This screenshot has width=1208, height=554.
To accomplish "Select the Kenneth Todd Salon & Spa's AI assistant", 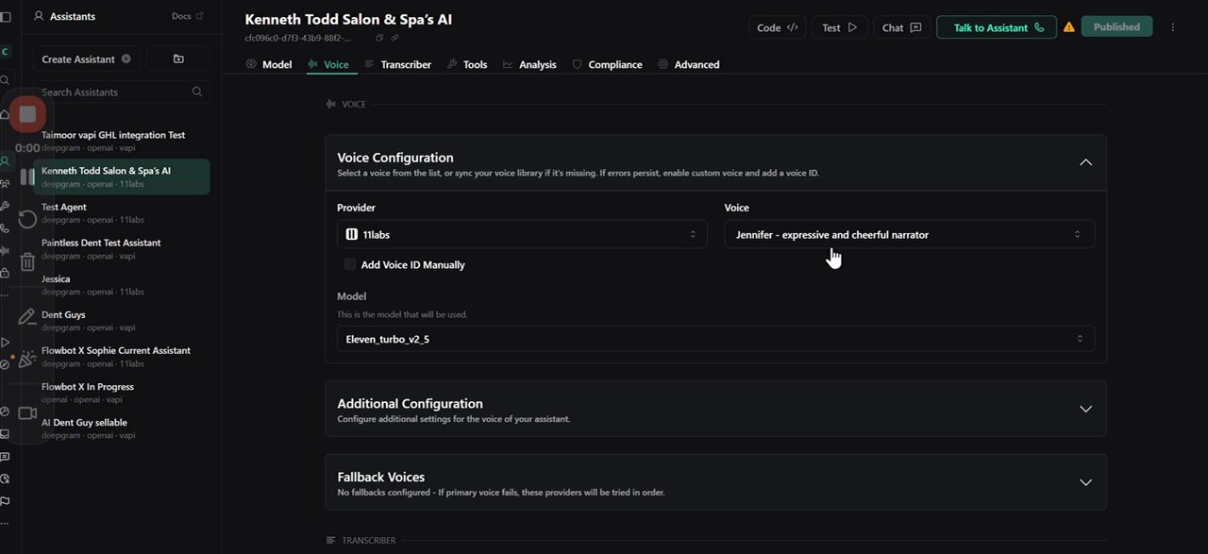I will (121, 176).
